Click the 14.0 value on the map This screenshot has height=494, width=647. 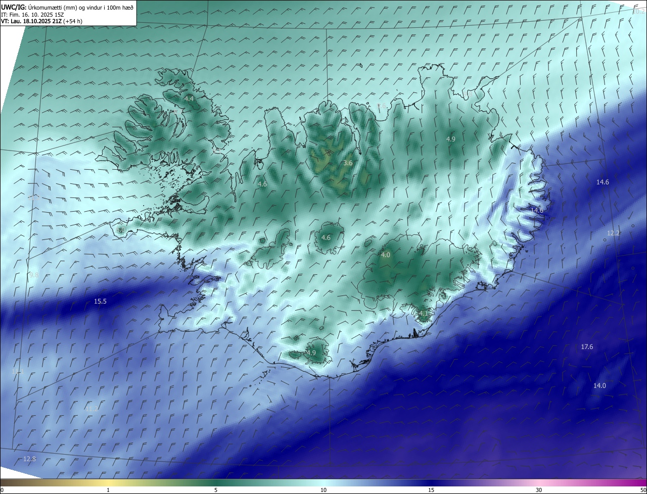599,385
